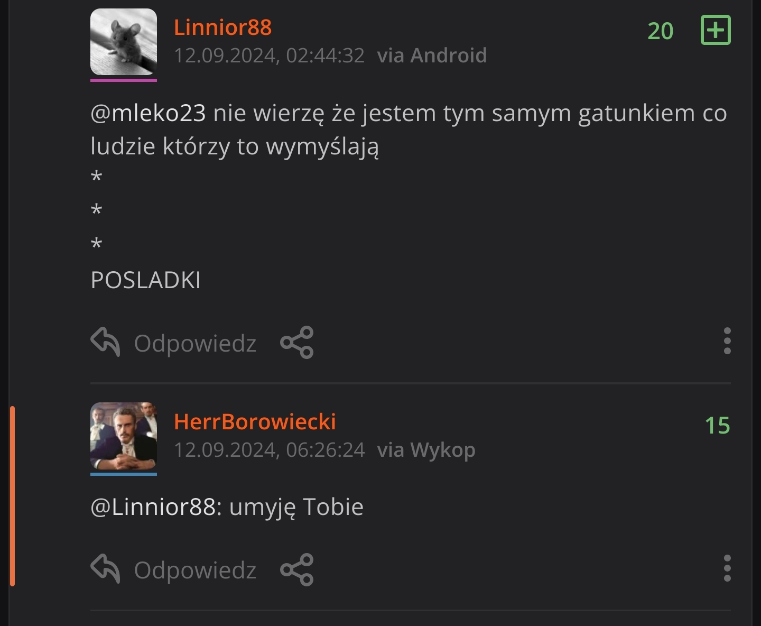Click the reply arrow icon under Linnior88's comment

click(106, 342)
